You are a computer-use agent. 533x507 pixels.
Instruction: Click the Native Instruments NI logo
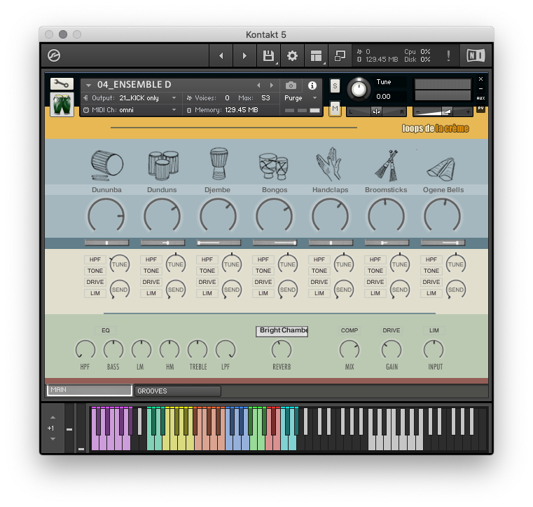tap(476, 55)
